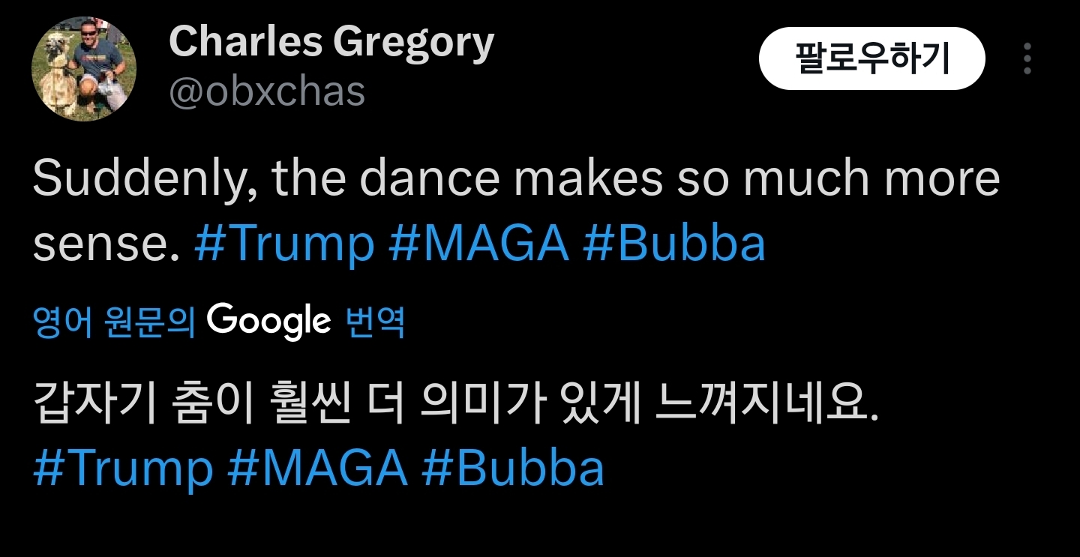Open #Bubba hashtag in the English tweet
Viewport: 1080px width, 557px height.
673,243
